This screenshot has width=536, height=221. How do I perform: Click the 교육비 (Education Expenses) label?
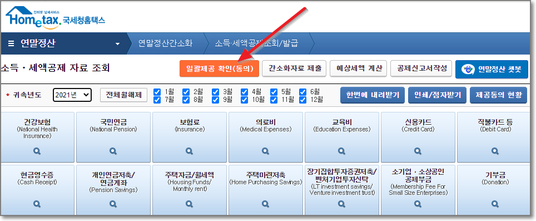342,126
